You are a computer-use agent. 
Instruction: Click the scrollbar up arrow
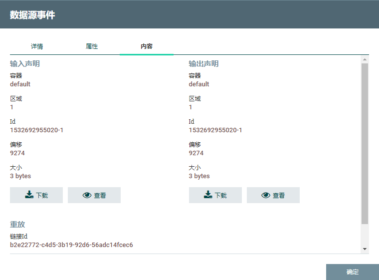click(x=365, y=59)
